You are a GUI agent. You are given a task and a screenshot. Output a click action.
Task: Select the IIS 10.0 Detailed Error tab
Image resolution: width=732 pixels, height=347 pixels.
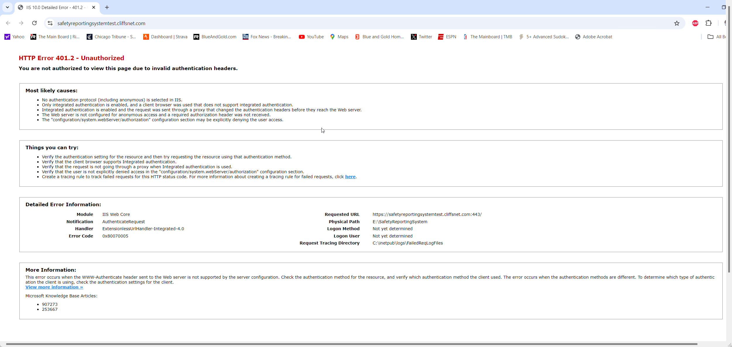[x=54, y=8]
